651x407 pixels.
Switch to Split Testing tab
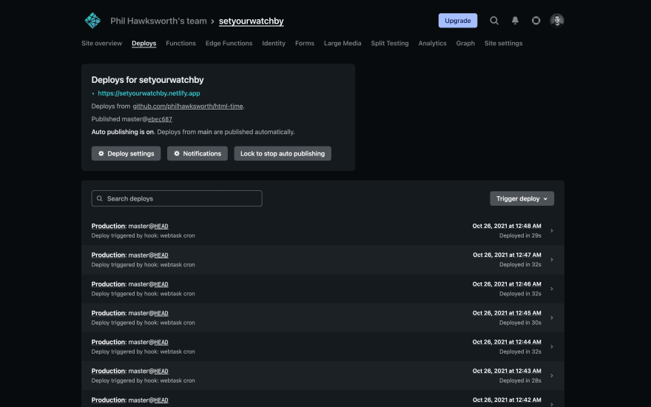(389, 43)
